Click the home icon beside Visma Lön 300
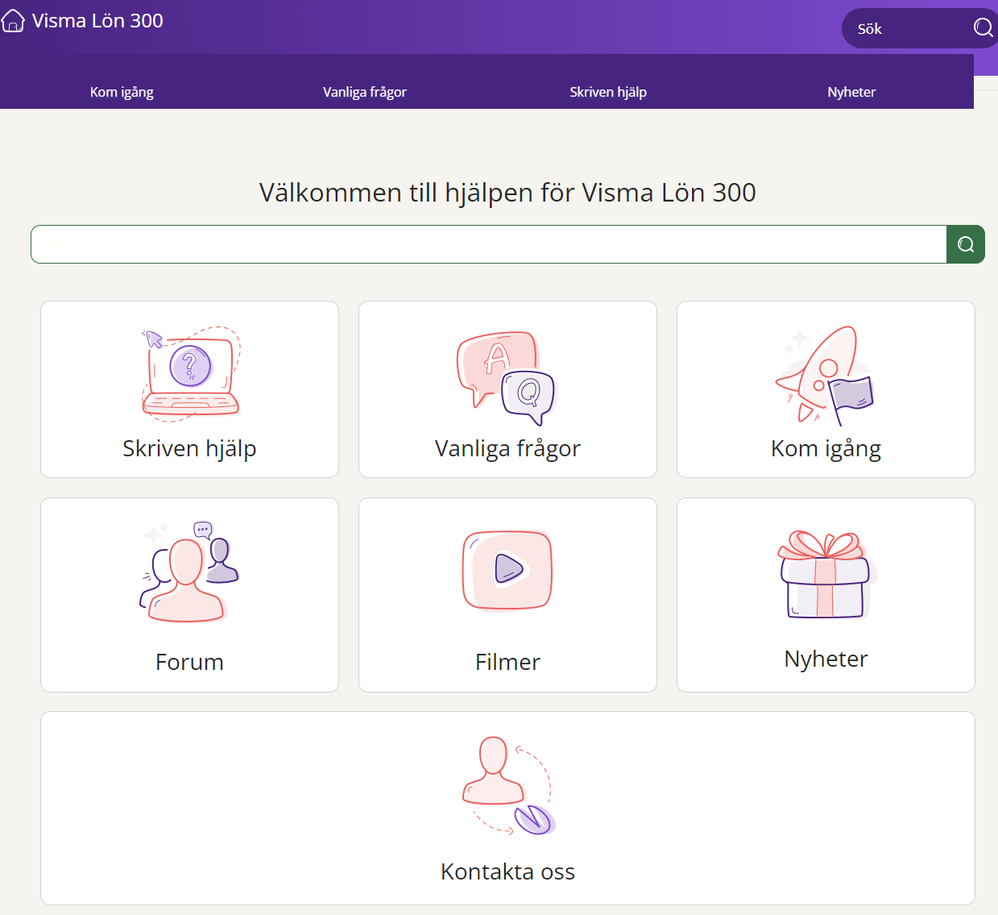998x915 pixels. 13,21
